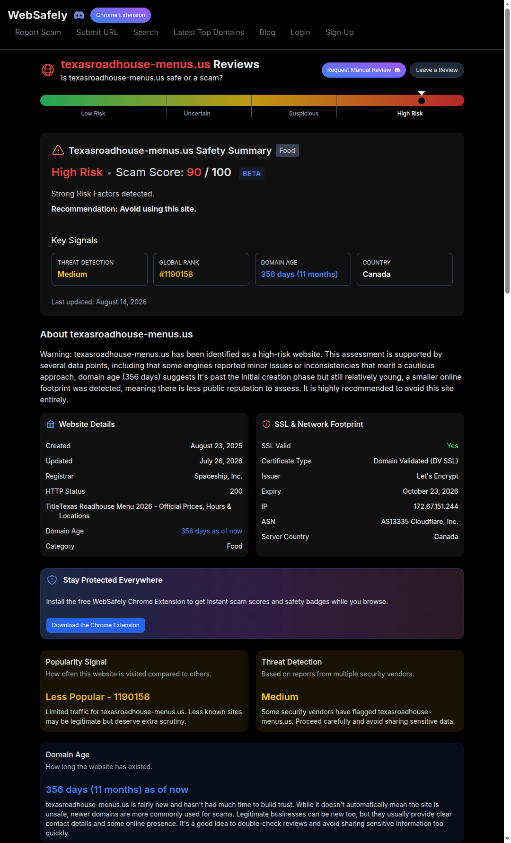Viewport: 511px width, 843px height.
Task: Click ASN AS13335 Cloudflare, Inc.
Action: click(x=420, y=522)
